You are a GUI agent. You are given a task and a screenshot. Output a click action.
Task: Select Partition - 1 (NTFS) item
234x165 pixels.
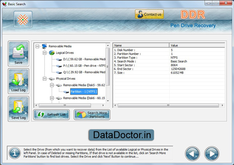point(84,91)
